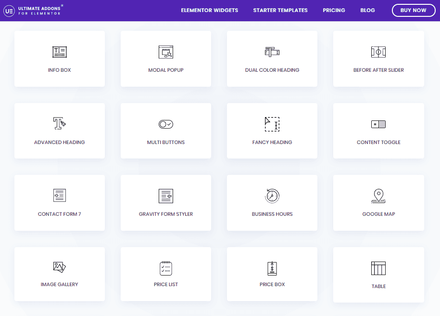Open the Elementor Widgets menu

pyautogui.click(x=210, y=11)
